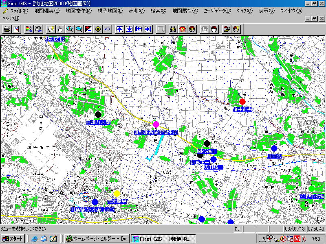
Task: Click the undo arrow toolbar icon
Action: (107, 29)
